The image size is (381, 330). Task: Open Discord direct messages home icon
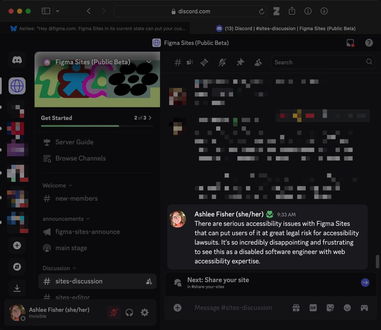click(x=17, y=60)
